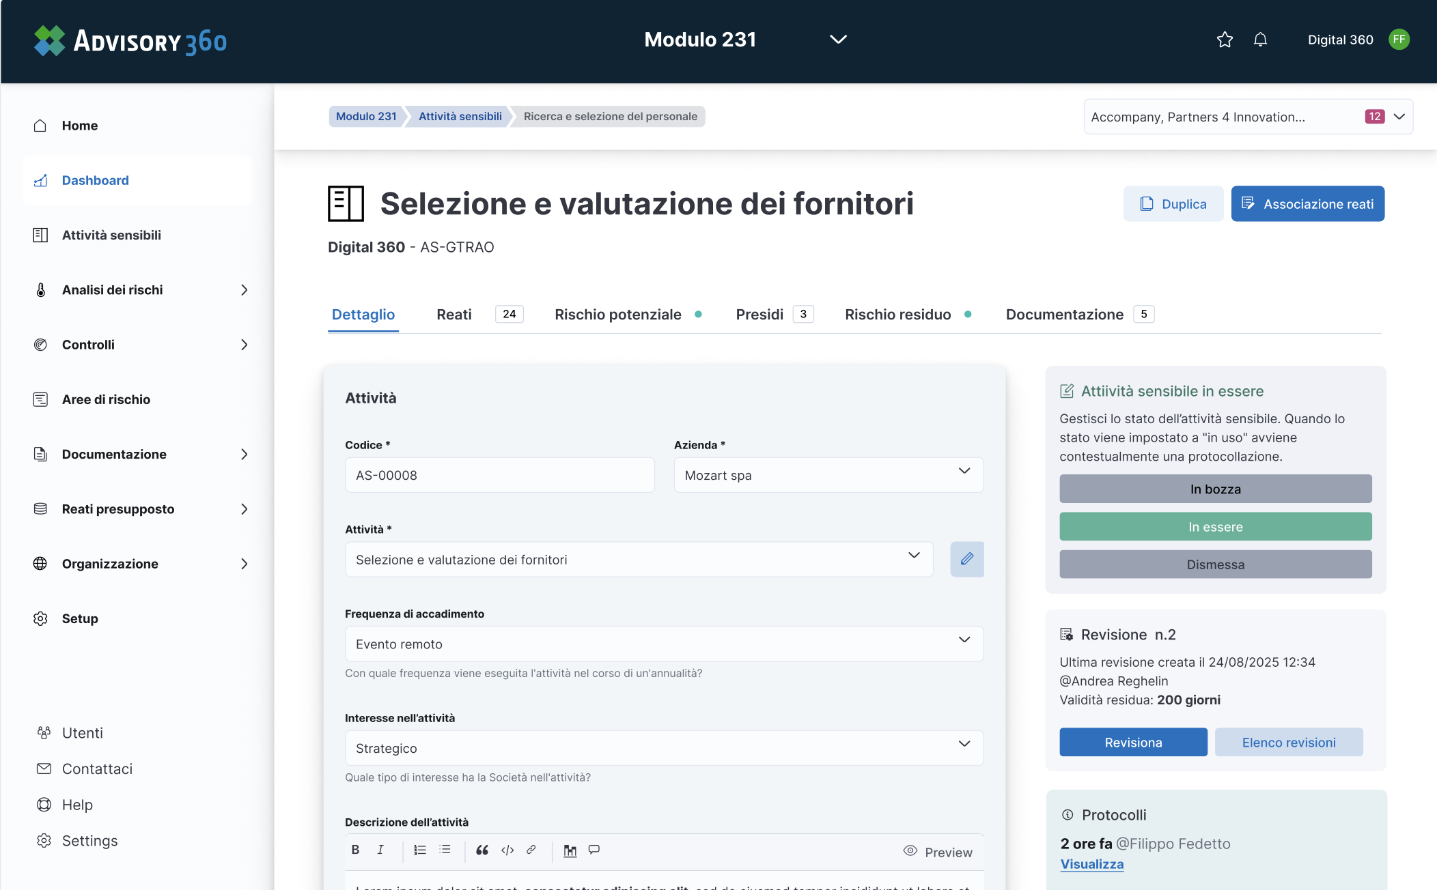Set activity status to Dismessa
Image resolution: width=1437 pixels, height=890 pixels.
point(1215,564)
